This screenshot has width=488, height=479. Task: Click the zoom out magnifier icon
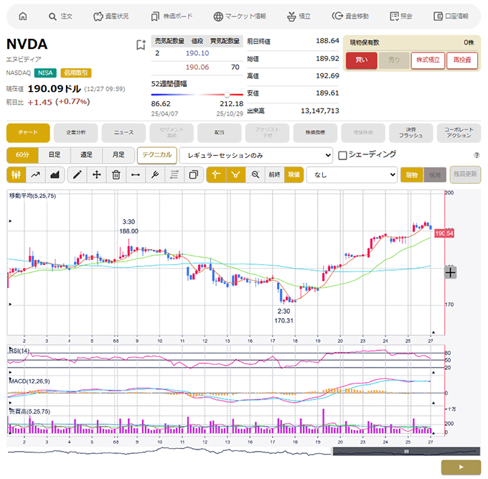tap(255, 175)
